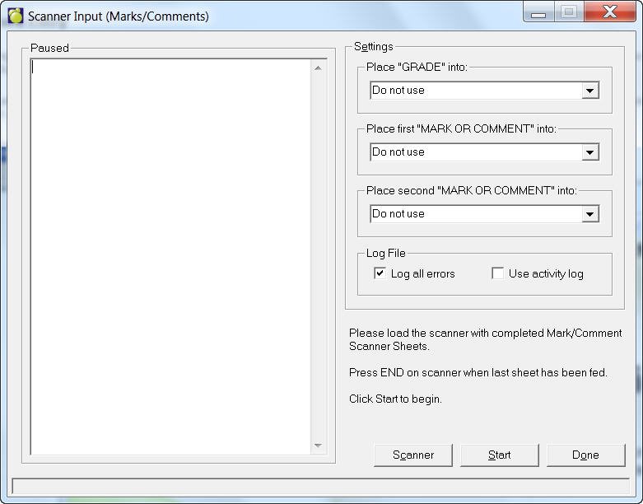
Task: Minimize the Scanner Input window
Action: pos(538,13)
